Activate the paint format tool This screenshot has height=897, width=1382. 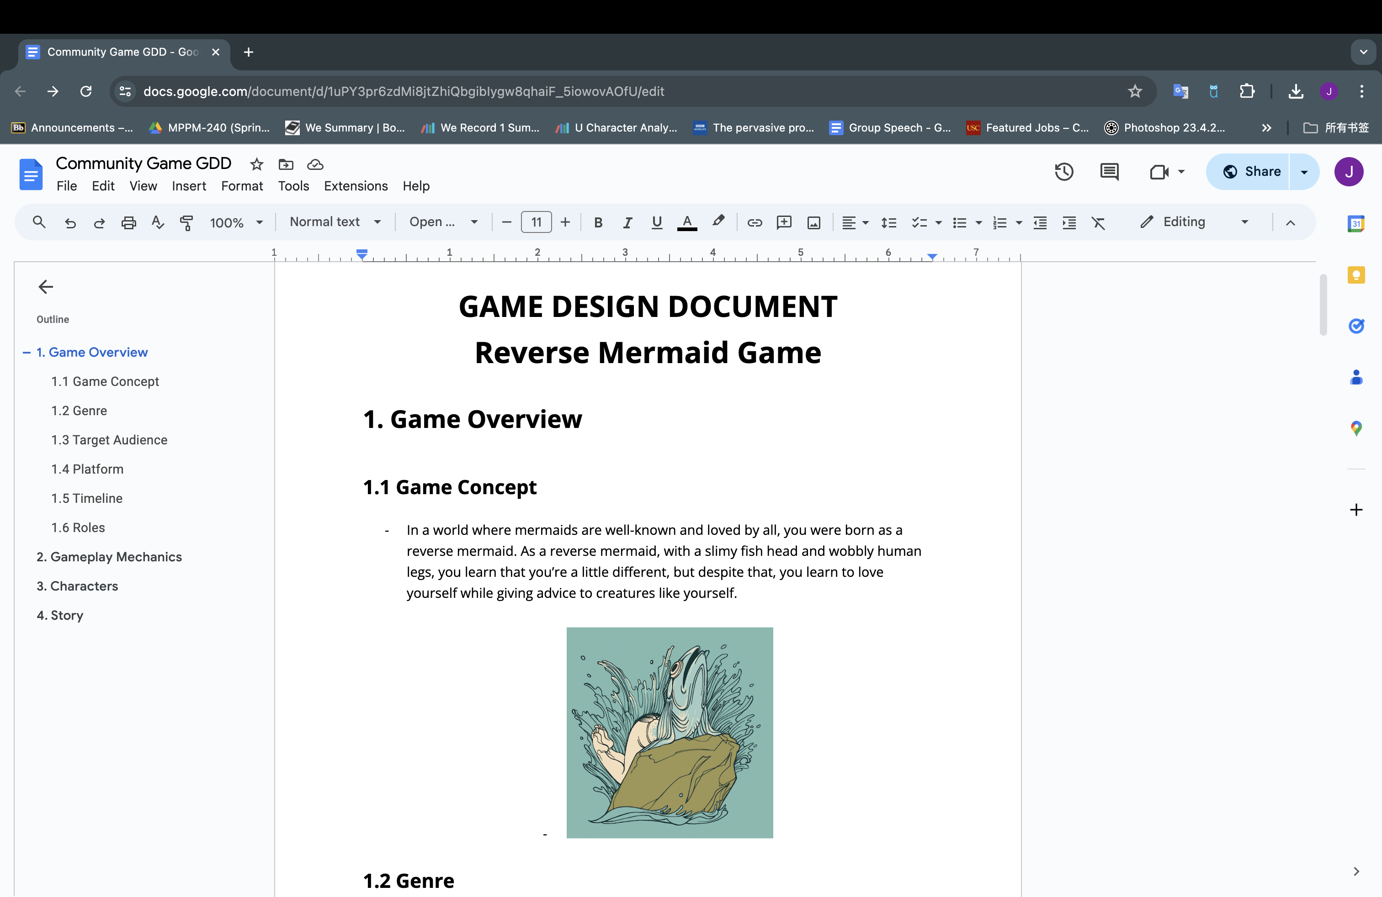(x=186, y=222)
